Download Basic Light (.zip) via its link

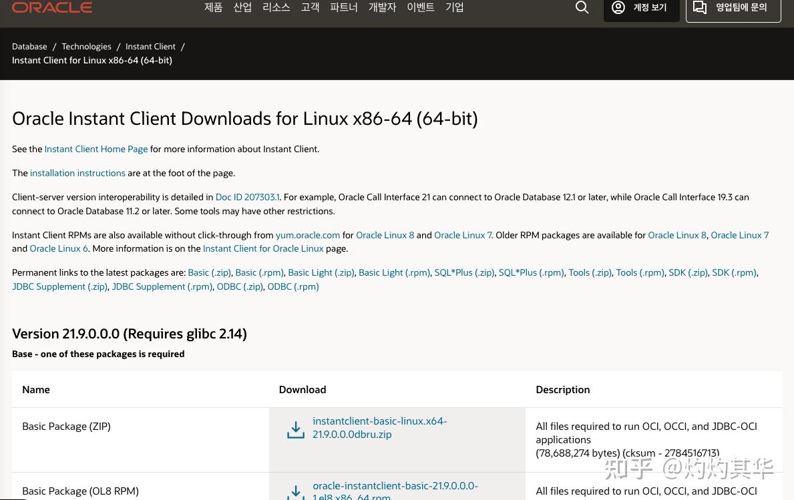coord(321,272)
